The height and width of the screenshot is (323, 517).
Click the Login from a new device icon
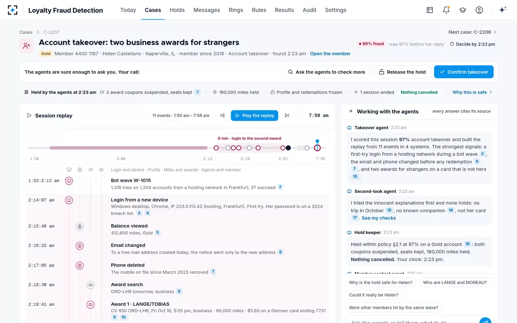69,200
